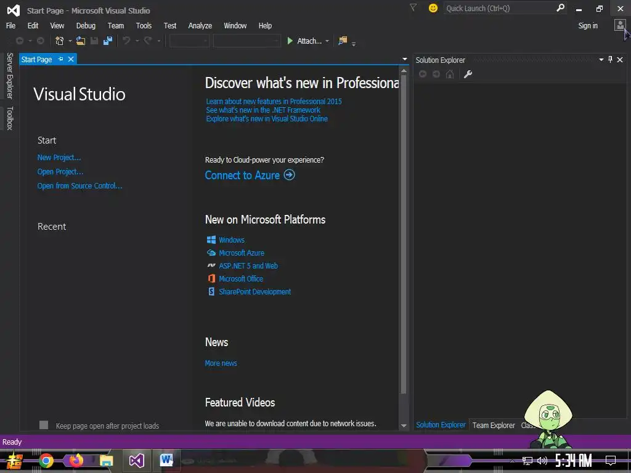Open the Analyze menu
Screen dimensions: 631x473
click(x=200, y=25)
